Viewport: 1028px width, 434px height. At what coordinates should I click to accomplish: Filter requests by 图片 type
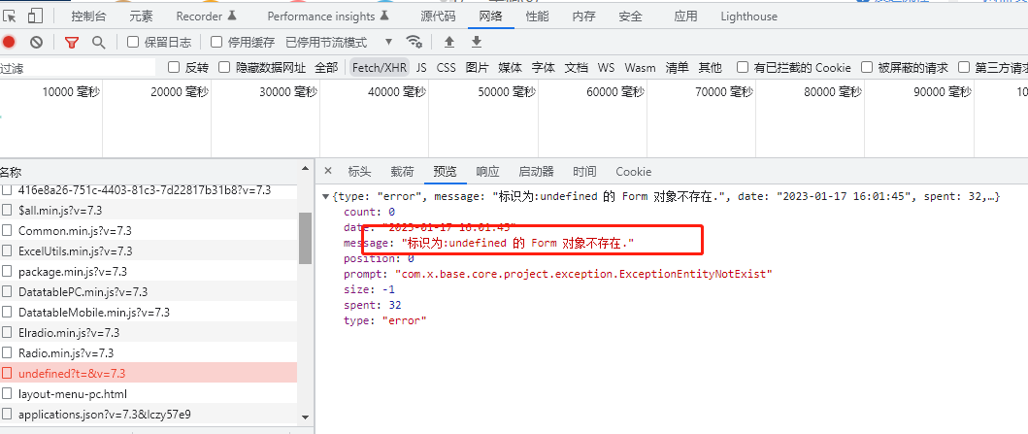478,68
